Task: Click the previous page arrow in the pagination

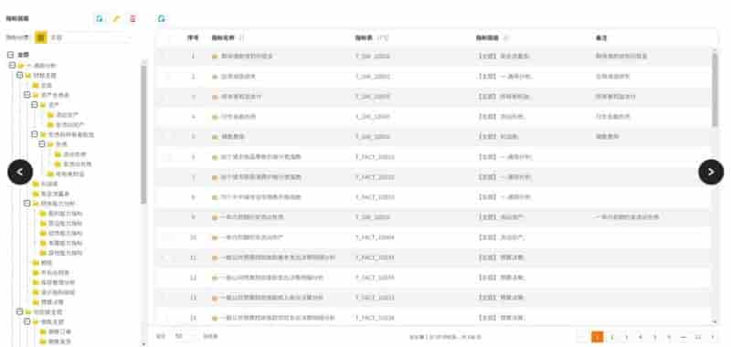Action: pos(583,337)
